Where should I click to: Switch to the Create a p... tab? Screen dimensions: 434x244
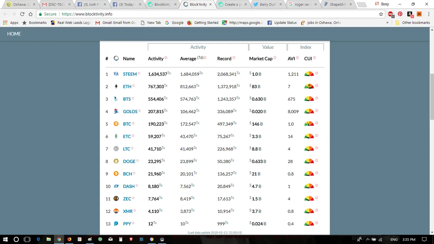tap(233, 4)
